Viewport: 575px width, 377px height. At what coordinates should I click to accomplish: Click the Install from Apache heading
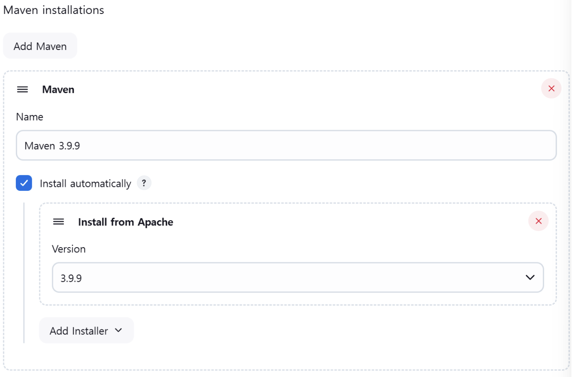(x=125, y=222)
